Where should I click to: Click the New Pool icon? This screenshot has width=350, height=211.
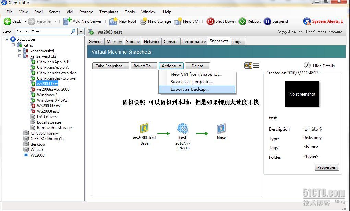(x=113, y=21)
